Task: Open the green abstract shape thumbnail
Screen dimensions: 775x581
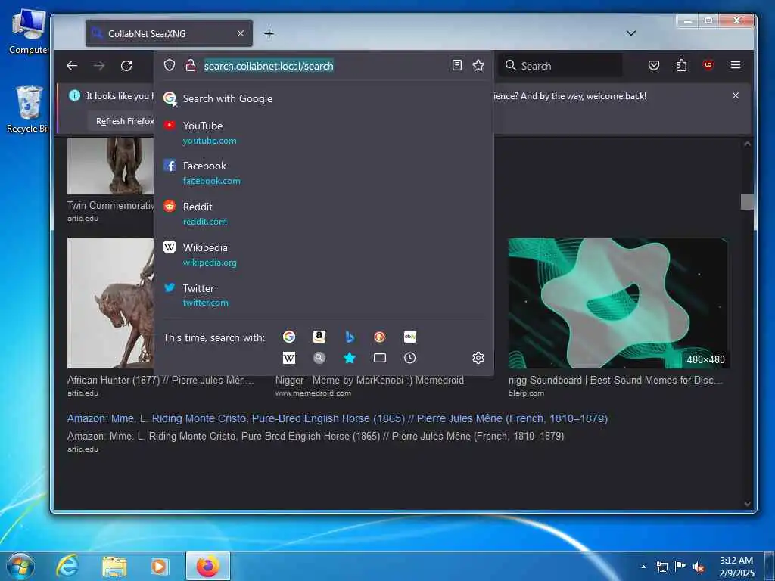Action: click(x=618, y=303)
